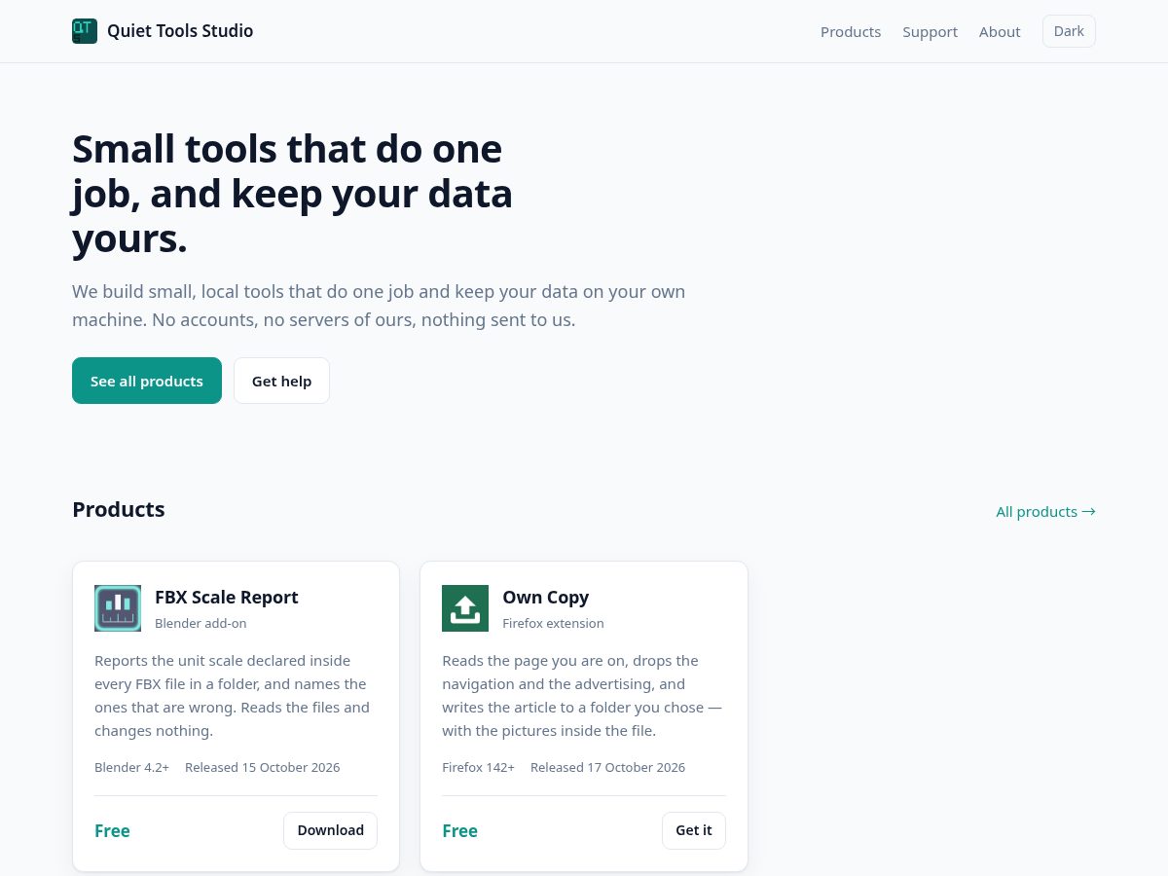The width and height of the screenshot is (1168, 876).
Task: Click the Get help button
Action: pos(281,381)
